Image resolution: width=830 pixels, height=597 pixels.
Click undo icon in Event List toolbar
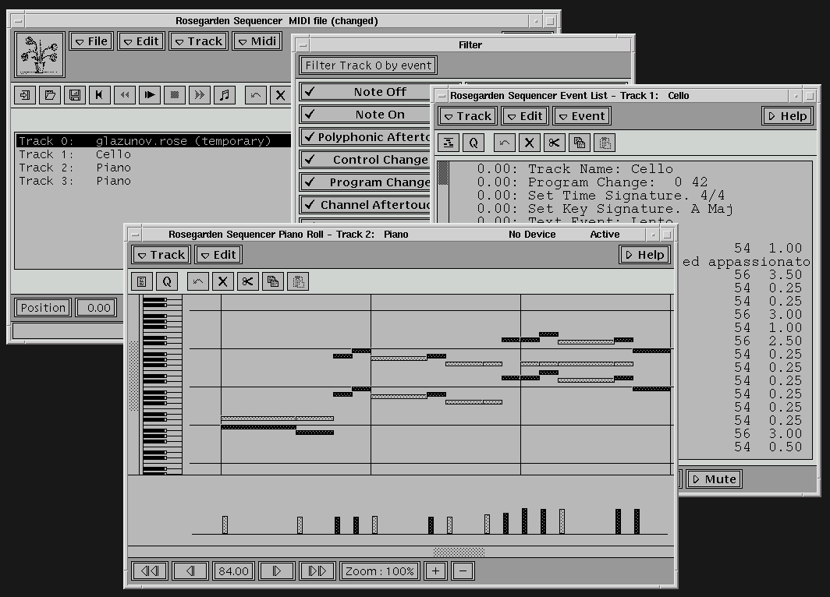(505, 143)
